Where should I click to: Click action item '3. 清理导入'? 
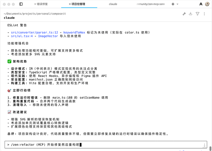(38, 105)
